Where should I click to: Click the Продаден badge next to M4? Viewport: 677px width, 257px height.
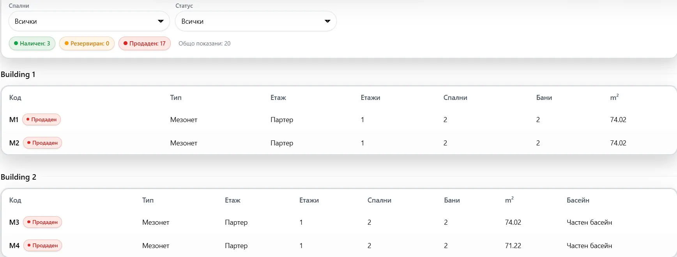42,245
